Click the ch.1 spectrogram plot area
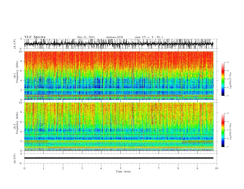244x189 pixels. pyautogui.click(x=119, y=75)
